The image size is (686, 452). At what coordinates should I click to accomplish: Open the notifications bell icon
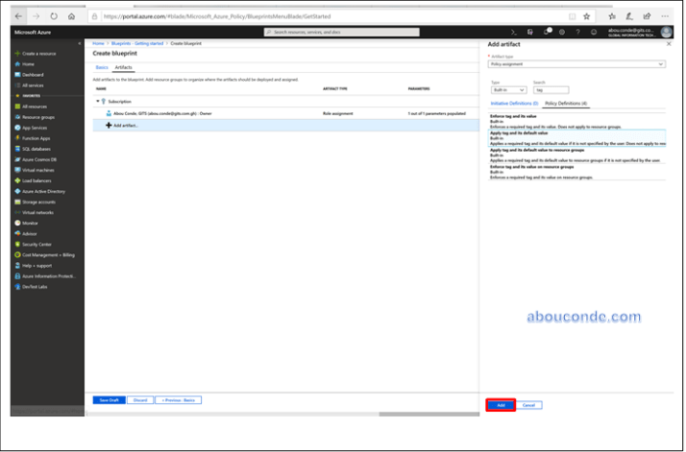pos(547,32)
